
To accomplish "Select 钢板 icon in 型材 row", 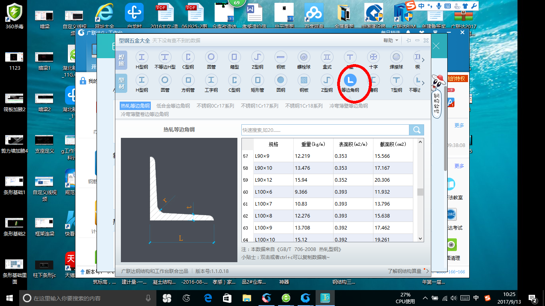I will pyautogui.click(x=304, y=80).
